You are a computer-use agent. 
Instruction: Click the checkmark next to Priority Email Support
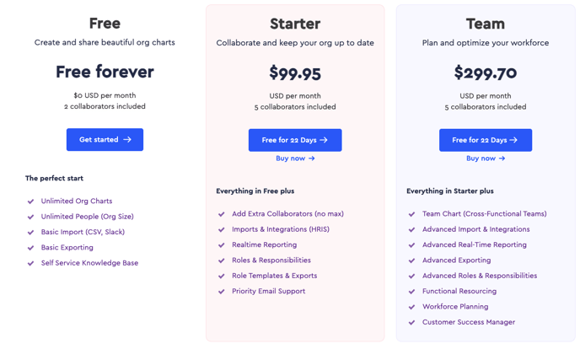coord(222,292)
